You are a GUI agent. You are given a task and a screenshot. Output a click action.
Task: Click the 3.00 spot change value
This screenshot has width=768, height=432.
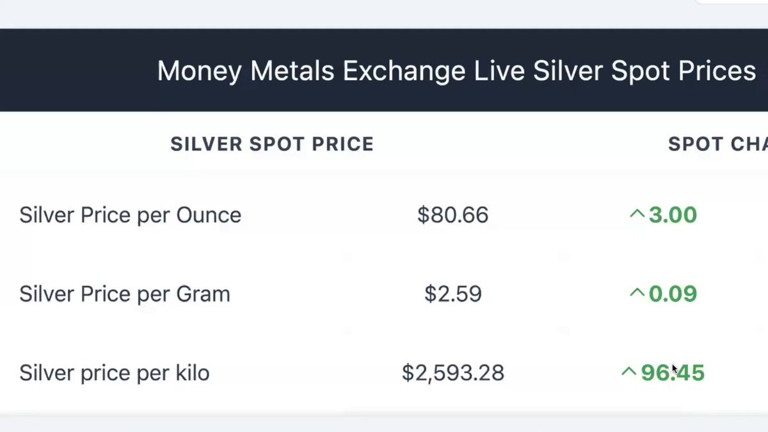tap(673, 215)
